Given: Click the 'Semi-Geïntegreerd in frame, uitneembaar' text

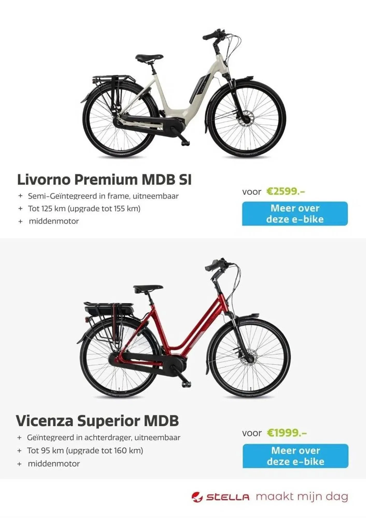Looking at the screenshot, I should [103, 196].
